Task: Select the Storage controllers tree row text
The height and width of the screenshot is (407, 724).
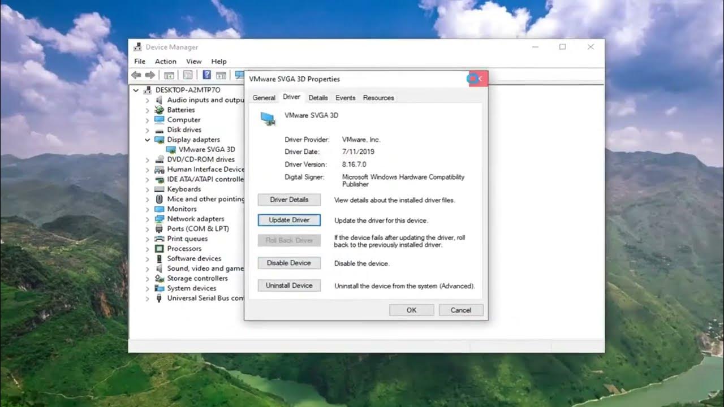Action: click(x=197, y=278)
